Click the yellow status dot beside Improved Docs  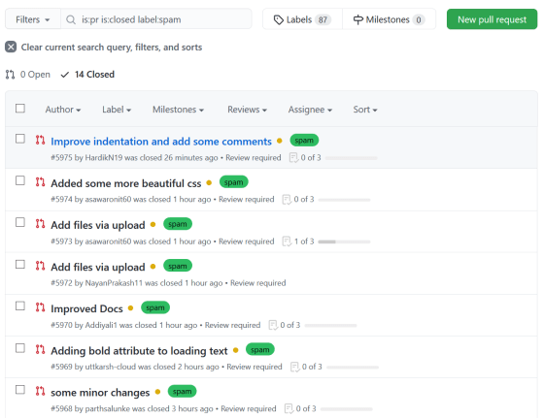pyautogui.click(x=130, y=307)
